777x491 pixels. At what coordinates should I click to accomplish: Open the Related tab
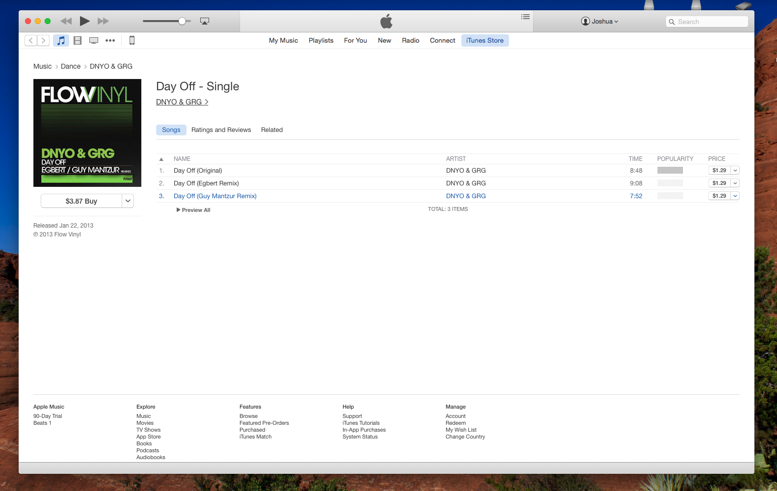pyautogui.click(x=272, y=130)
